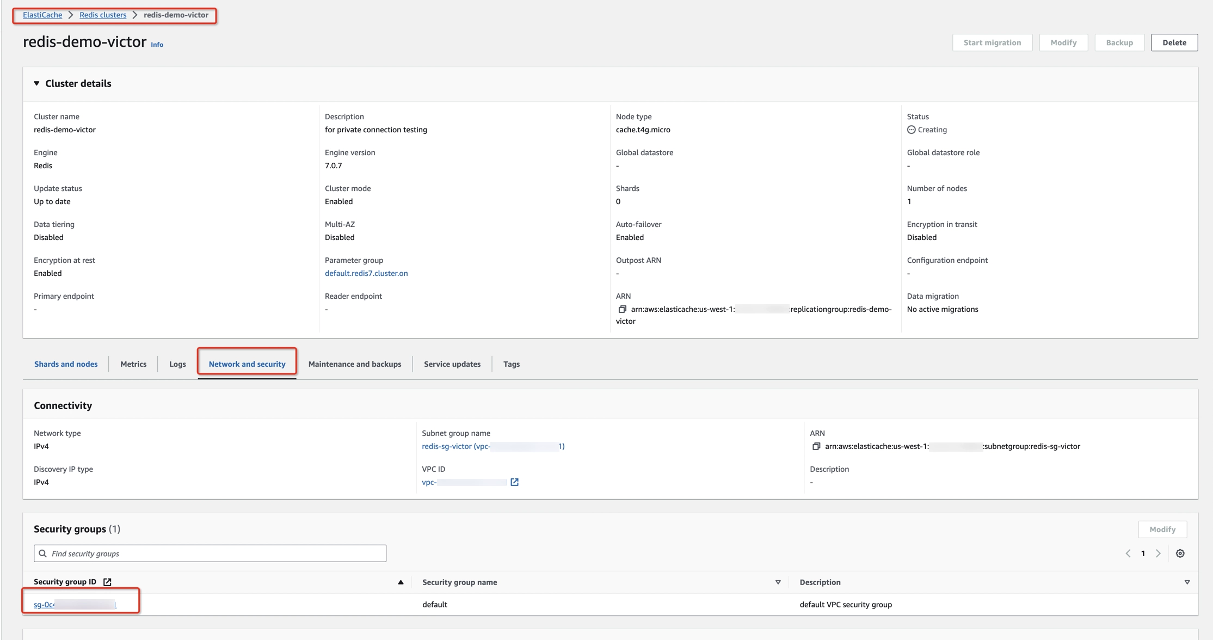The height and width of the screenshot is (640, 1213).
Task: Open the Shards and nodes tab
Action: coord(66,364)
